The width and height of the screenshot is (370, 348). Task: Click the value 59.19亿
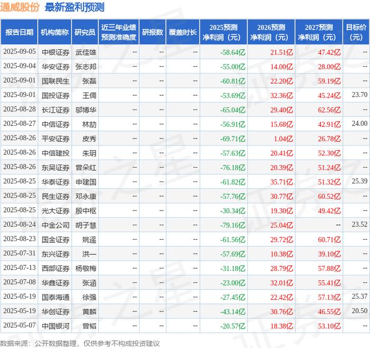tap(329, 81)
